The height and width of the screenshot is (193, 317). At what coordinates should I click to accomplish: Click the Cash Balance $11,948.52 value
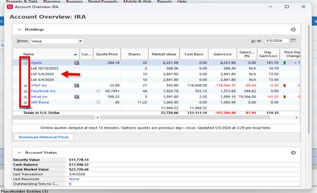[79, 165]
